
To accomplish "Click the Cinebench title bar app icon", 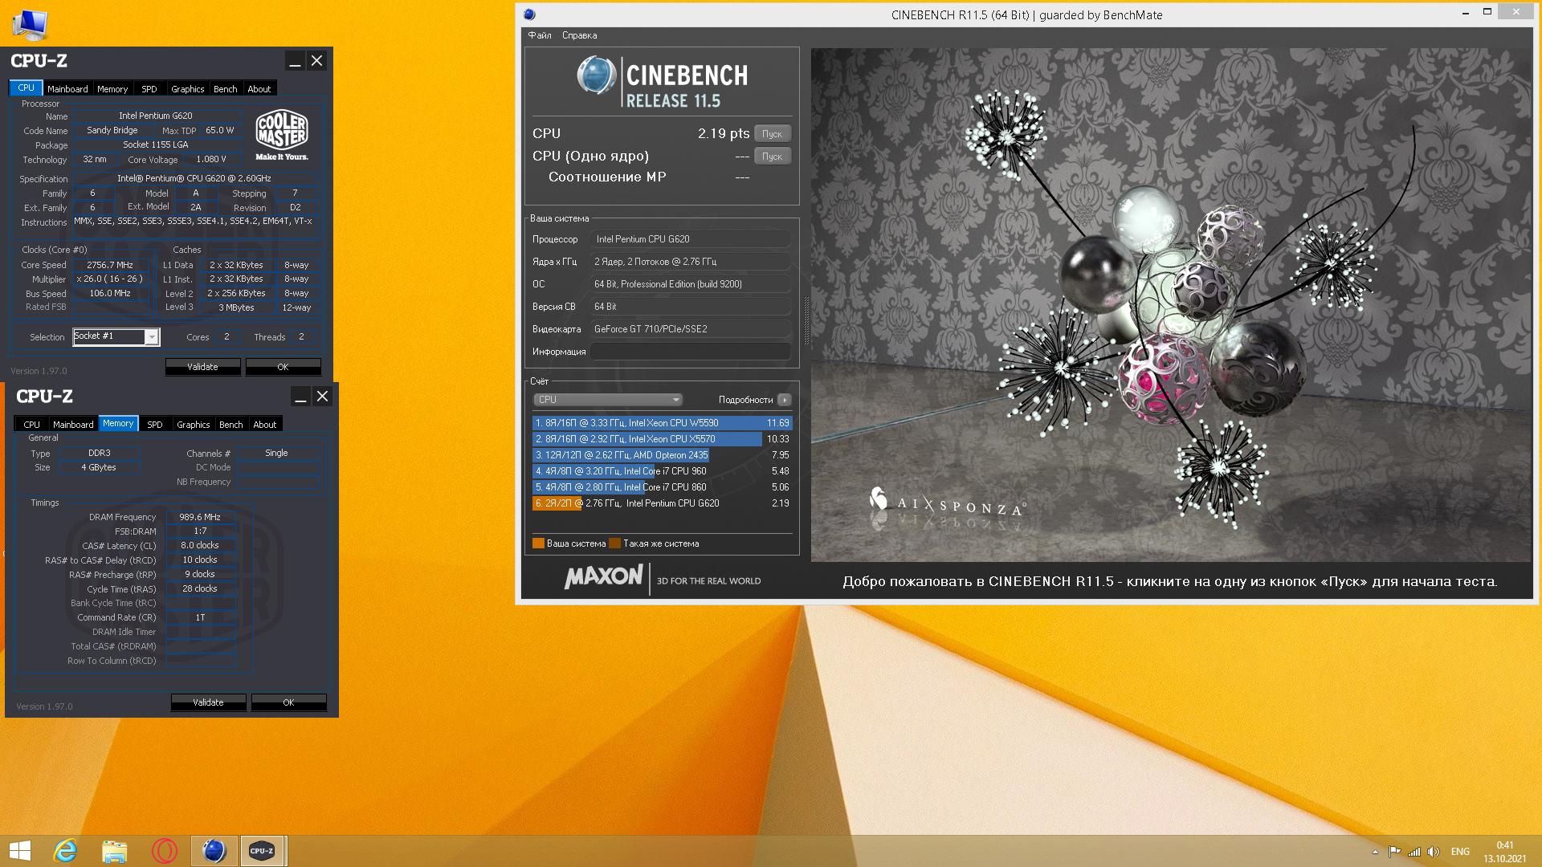I will 529,14.
